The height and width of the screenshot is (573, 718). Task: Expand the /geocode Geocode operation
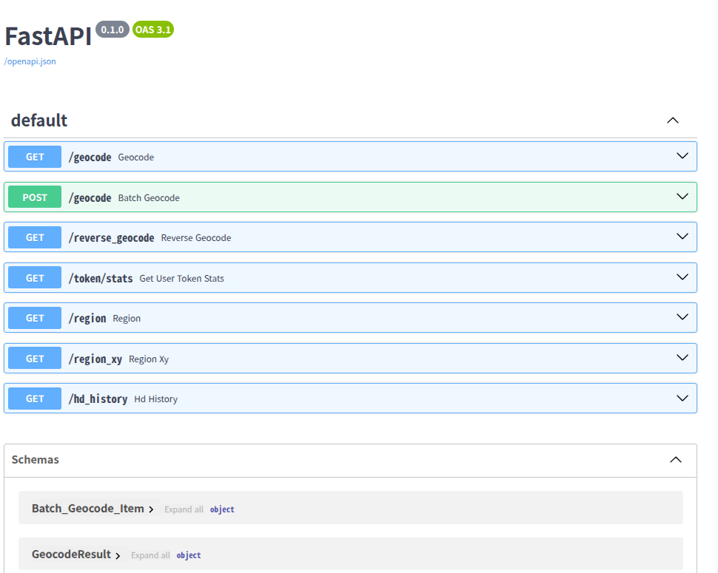pos(682,156)
